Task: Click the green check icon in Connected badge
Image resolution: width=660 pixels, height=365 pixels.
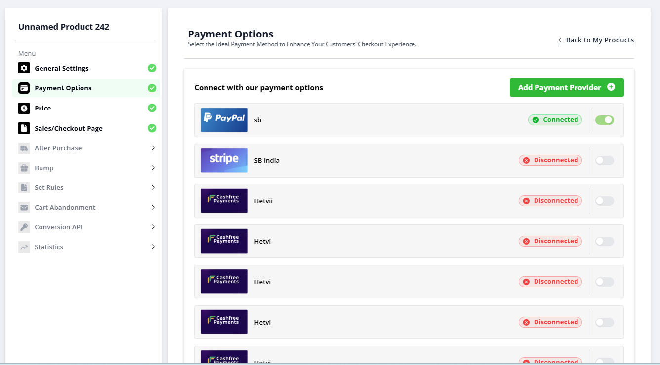Action: pyautogui.click(x=536, y=120)
